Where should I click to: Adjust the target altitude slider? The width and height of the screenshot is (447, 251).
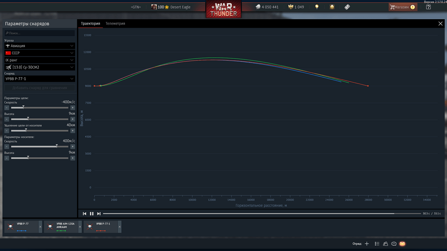click(x=40, y=119)
